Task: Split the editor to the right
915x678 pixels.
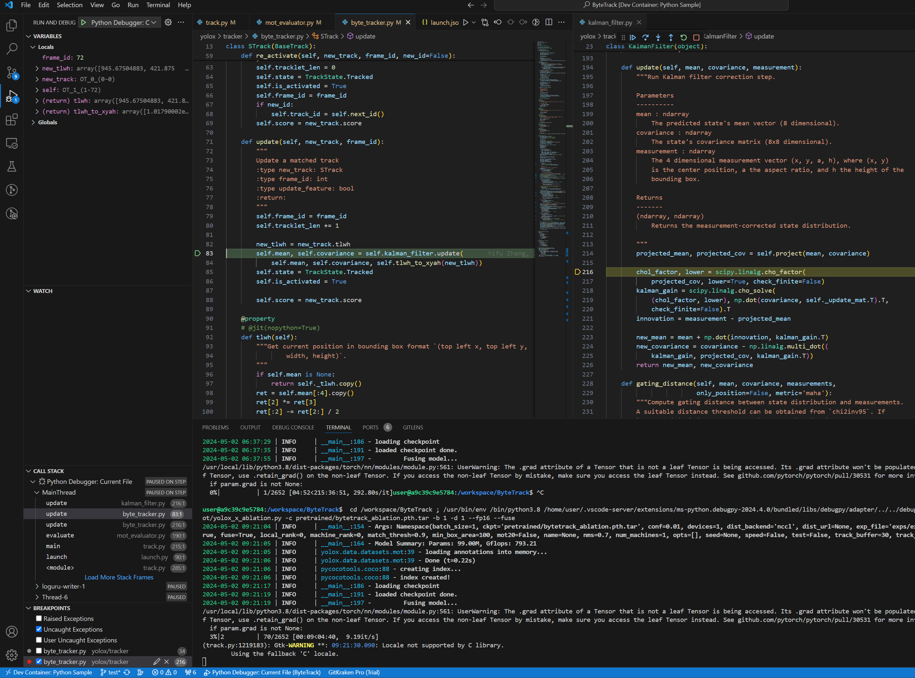Action: point(549,22)
